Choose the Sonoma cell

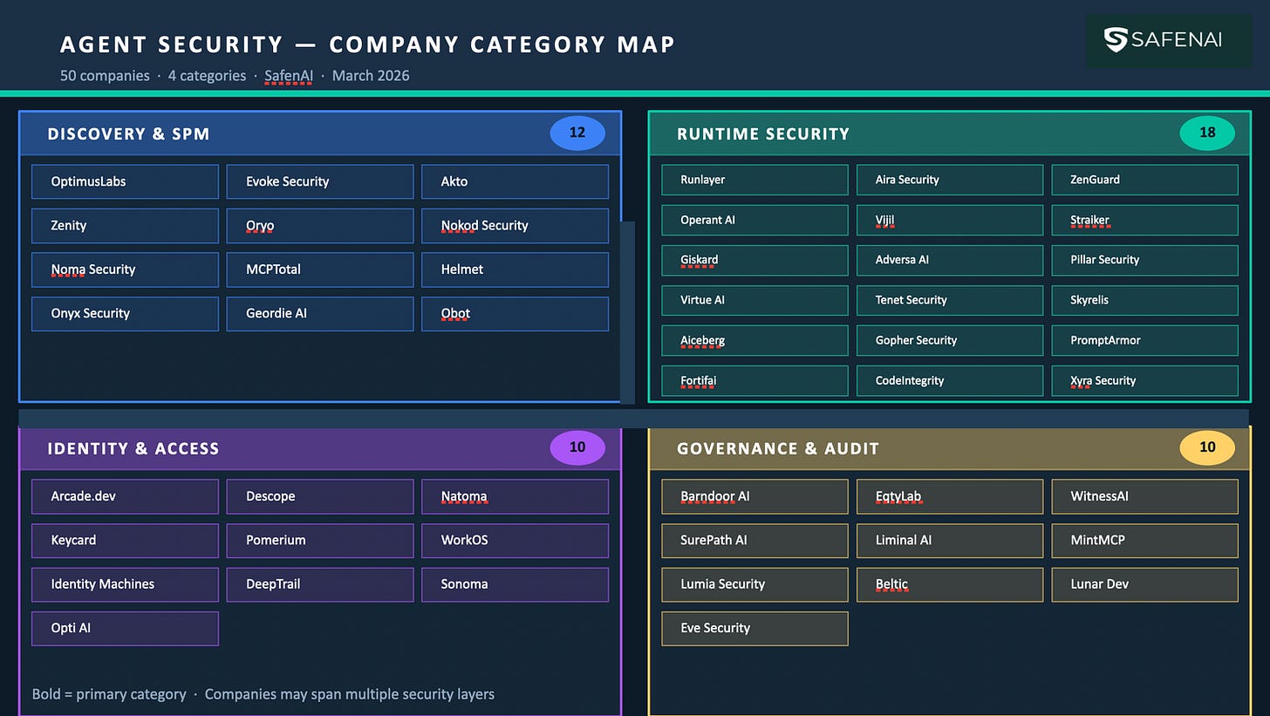(515, 584)
